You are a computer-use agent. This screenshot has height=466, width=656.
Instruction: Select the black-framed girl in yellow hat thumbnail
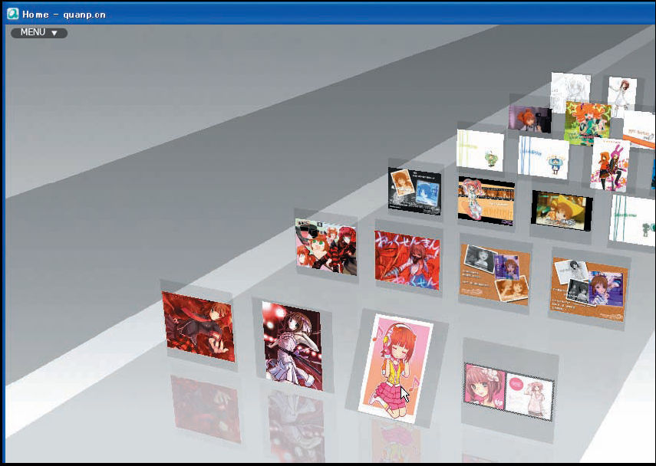coord(562,210)
